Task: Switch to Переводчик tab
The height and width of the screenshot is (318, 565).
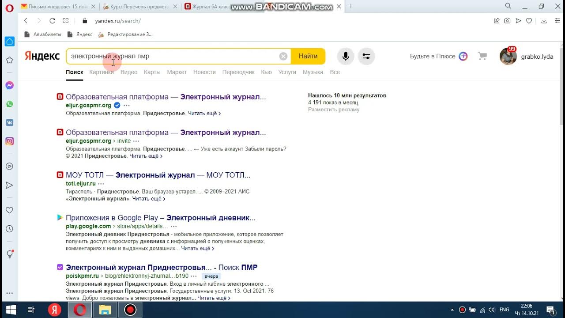Action: click(238, 72)
